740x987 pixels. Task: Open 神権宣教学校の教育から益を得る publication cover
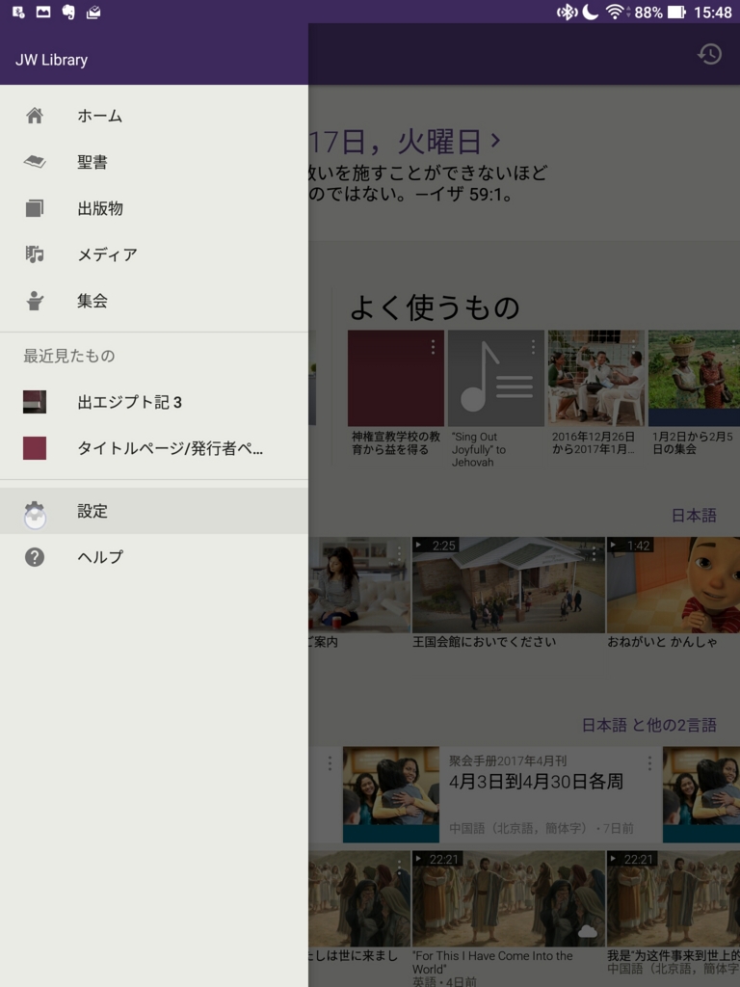coord(396,378)
